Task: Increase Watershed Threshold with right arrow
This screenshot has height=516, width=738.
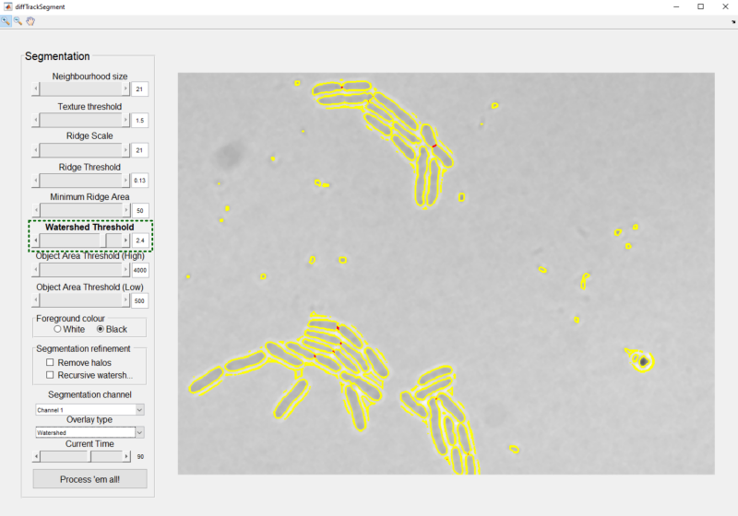Action: 125,240
